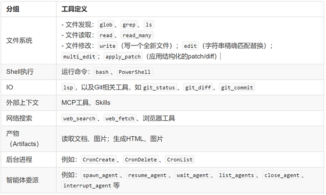Select the web_fetch code label
The height and width of the screenshot is (195, 326).
click(120, 118)
